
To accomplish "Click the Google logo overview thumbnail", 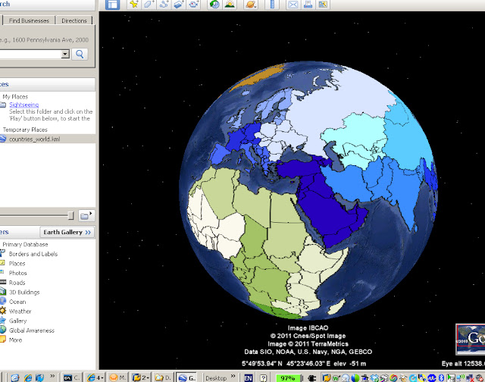I will point(471,339).
